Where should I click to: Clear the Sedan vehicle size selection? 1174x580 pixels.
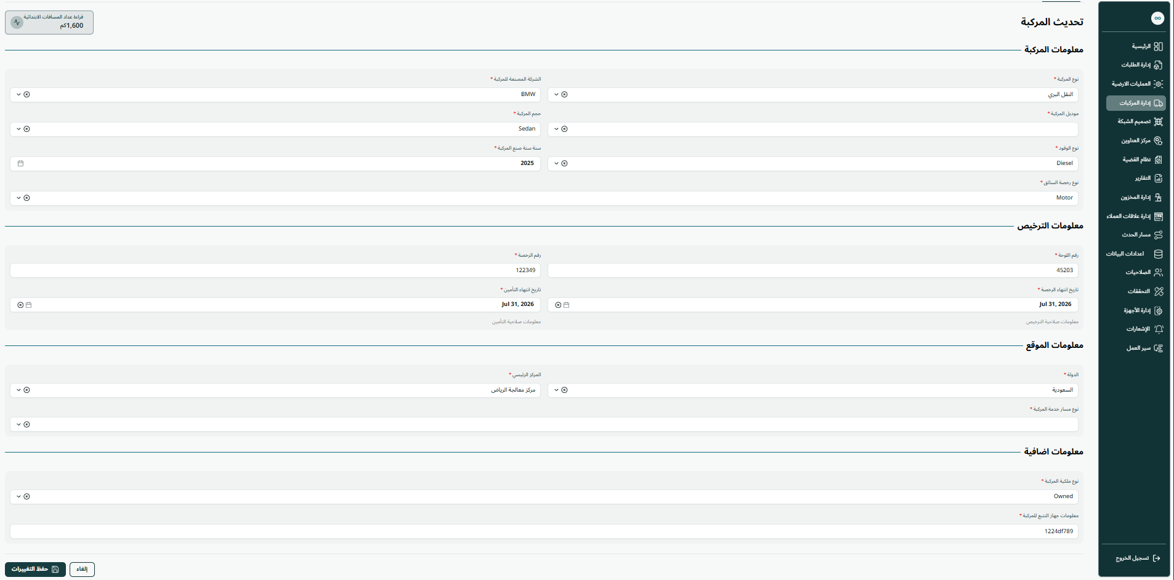26,129
